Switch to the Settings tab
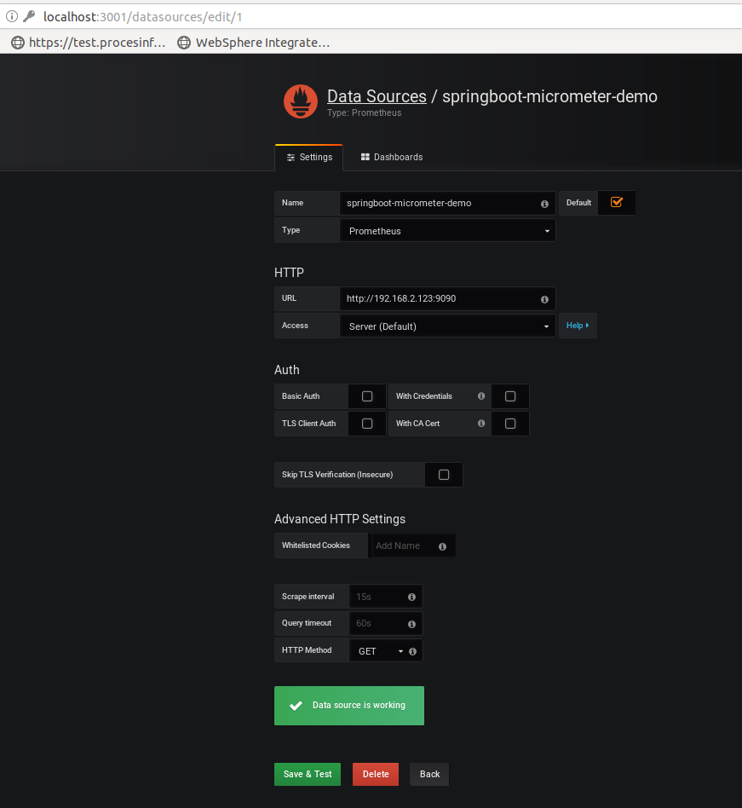 click(x=309, y=157)
